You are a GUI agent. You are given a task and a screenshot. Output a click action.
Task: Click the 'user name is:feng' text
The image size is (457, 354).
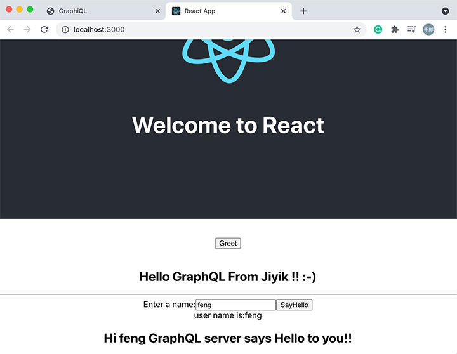tap(228, 315)
